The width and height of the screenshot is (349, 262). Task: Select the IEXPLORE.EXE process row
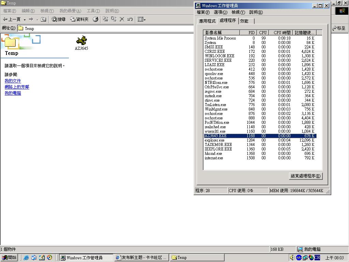point(260,149)
